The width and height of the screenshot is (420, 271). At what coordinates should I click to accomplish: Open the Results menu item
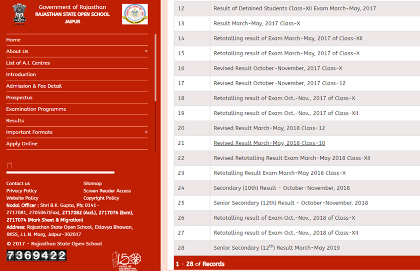(15, 121)
